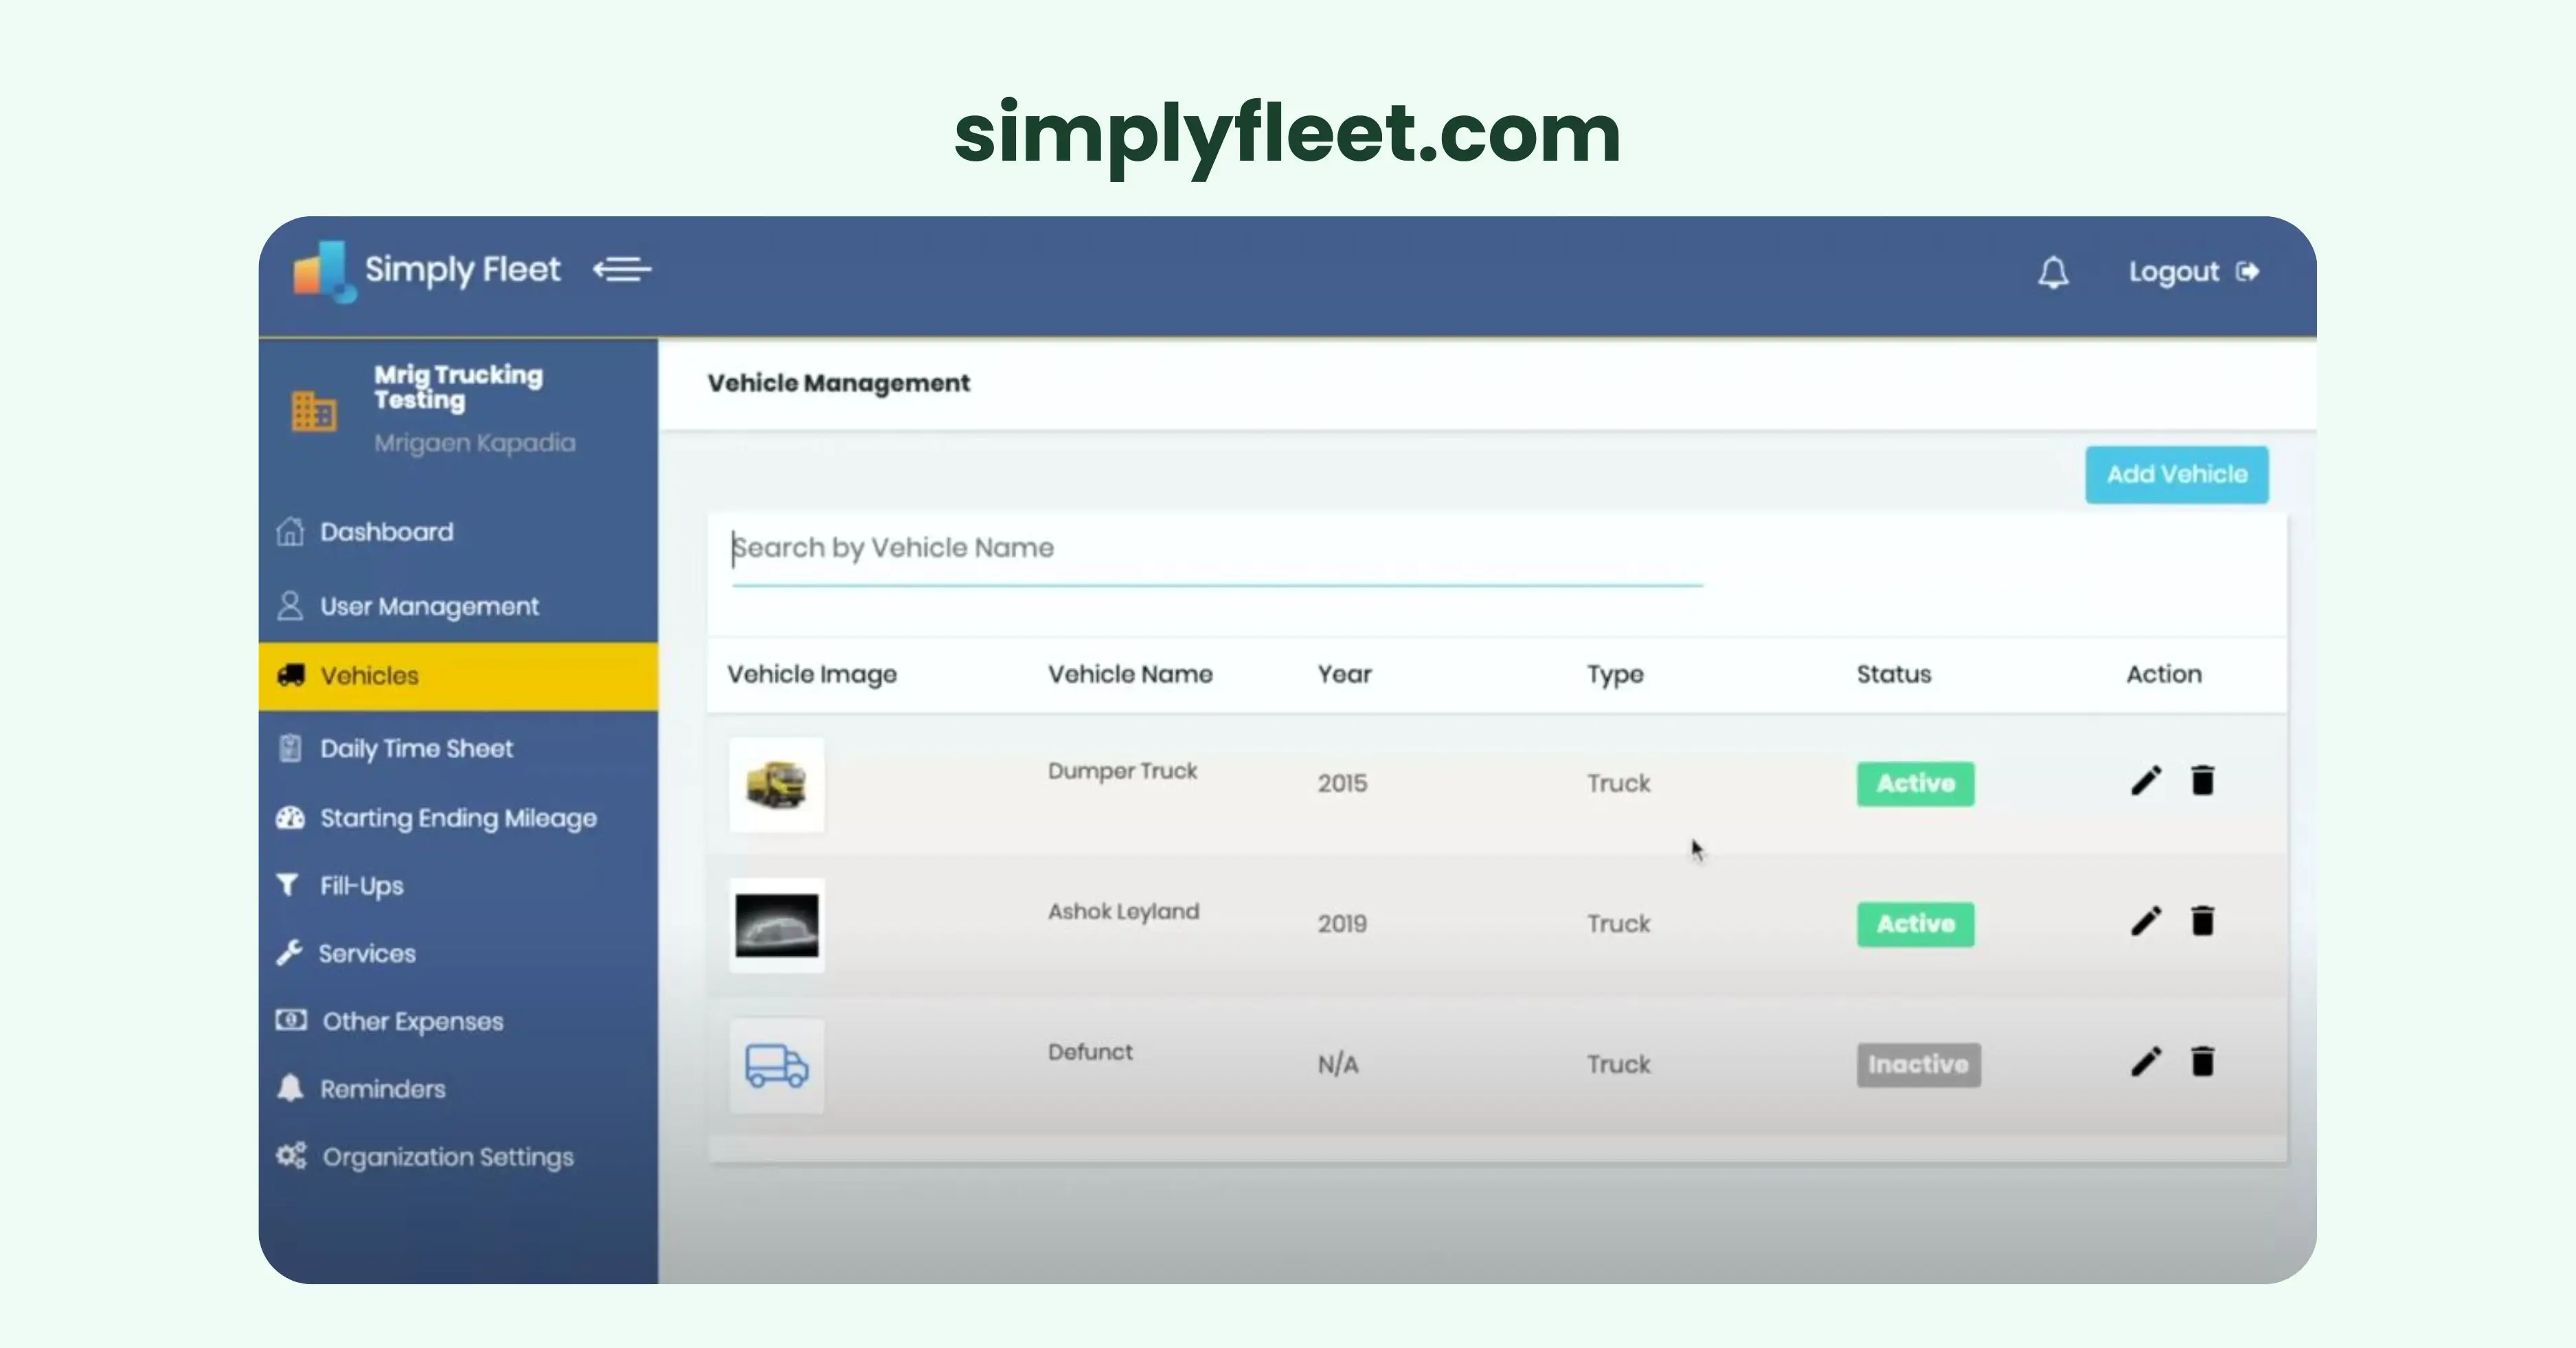Screen dimensions: 2576x1348
Task: Go to Starting Ending Mileage
Action: click(458, 818)
